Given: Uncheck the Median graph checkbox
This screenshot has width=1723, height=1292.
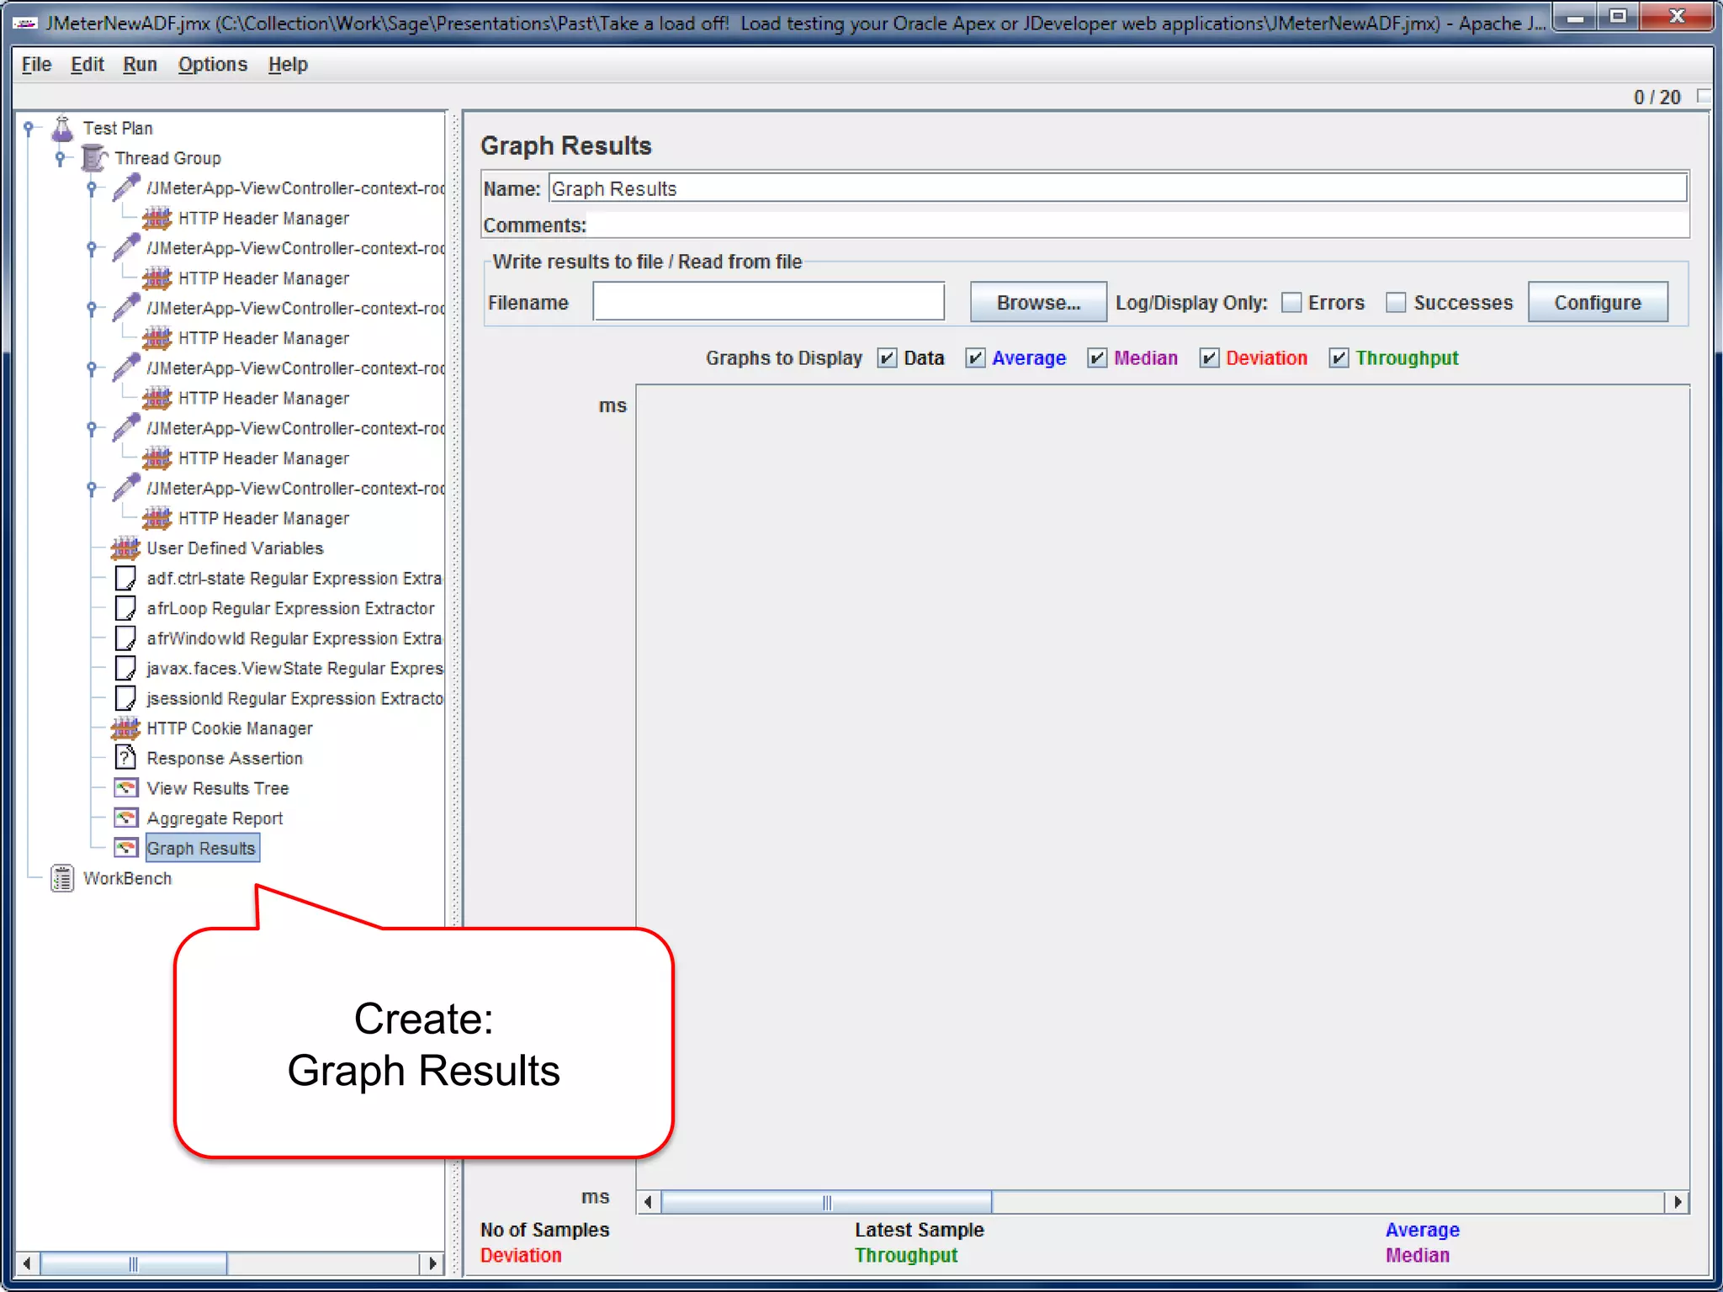Looking at the screenshot, I should click(1097, 358).
